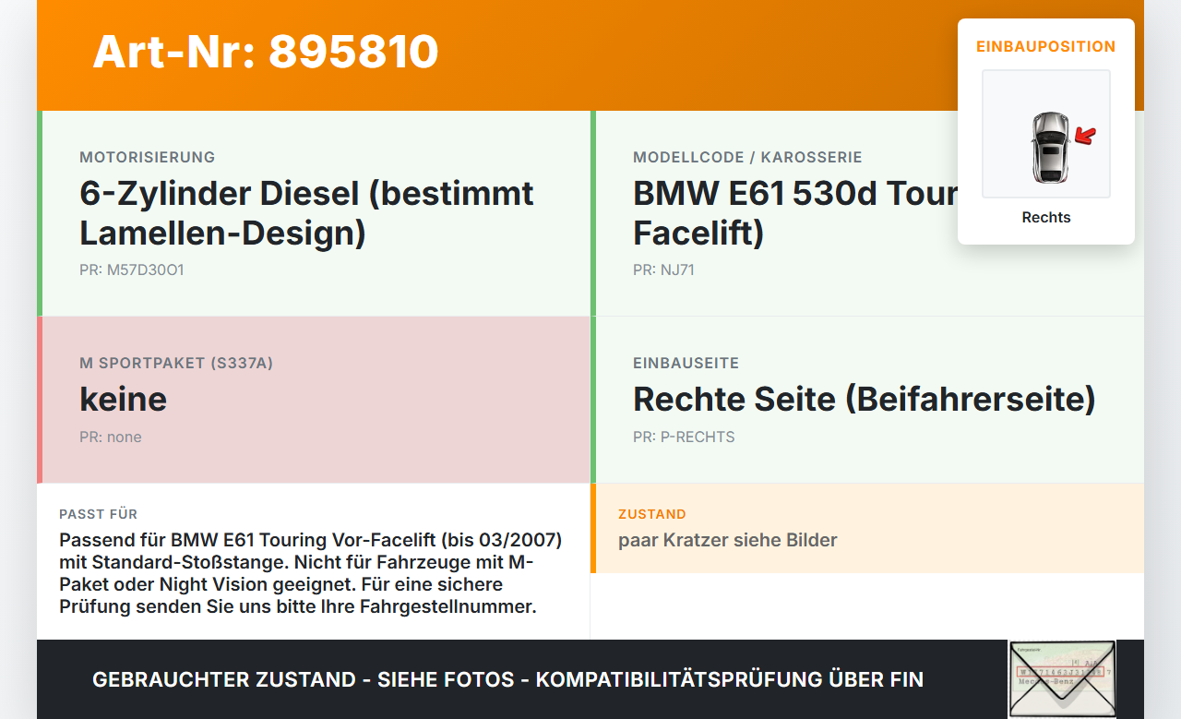The width and height of the screenshot is (1181, 719).
Task: Click the envelope VIN document thumbnail
Action: point(1062,679)
